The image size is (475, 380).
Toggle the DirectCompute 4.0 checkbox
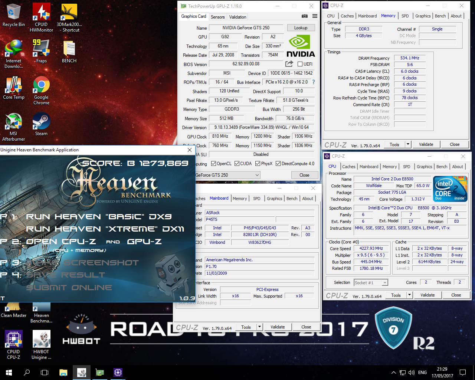(x=278, y=164)
